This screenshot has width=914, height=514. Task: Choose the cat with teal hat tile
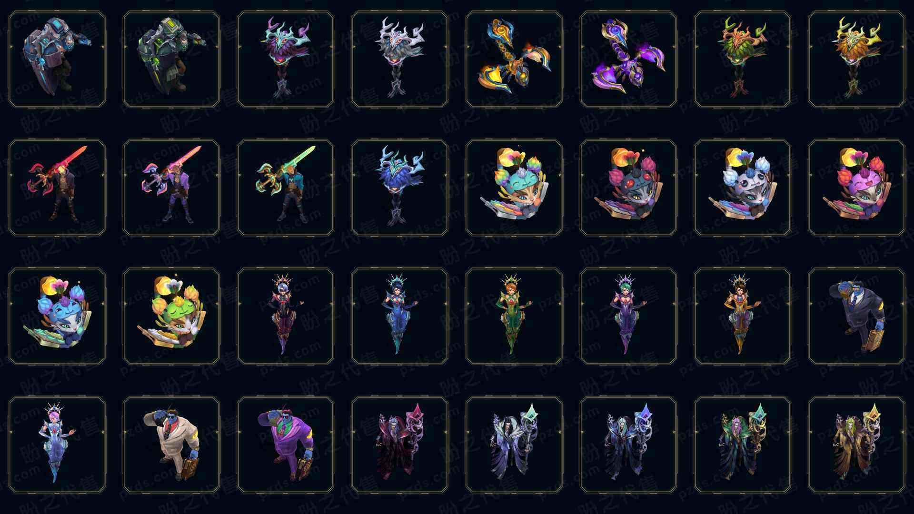[x=514, y=188]
